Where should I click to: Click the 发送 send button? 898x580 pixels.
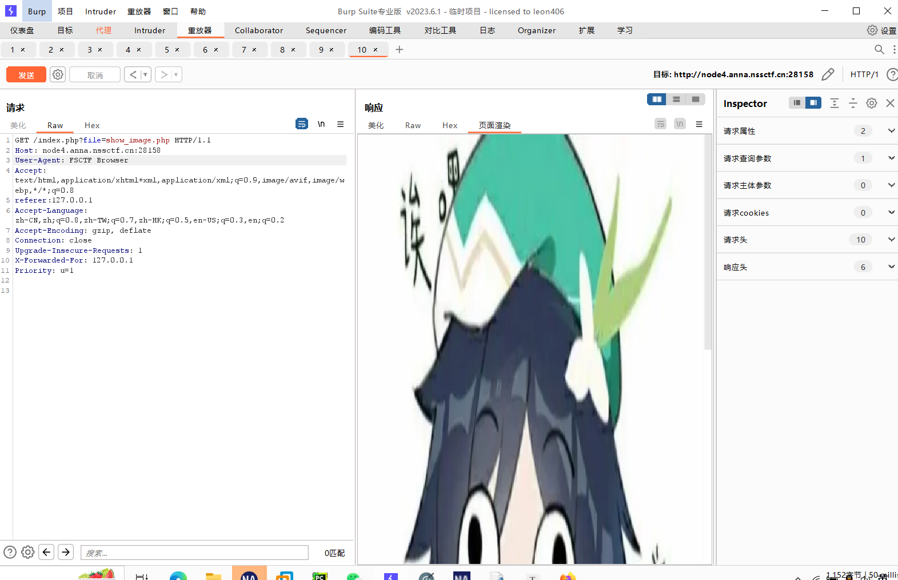pos(26,75)
